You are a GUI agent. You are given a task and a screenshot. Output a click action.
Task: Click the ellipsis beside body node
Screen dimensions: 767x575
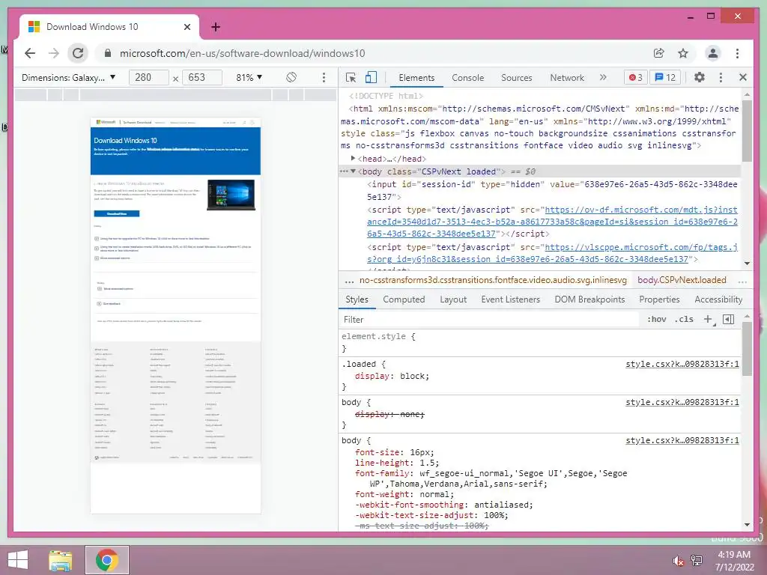[x=344, y=171]
